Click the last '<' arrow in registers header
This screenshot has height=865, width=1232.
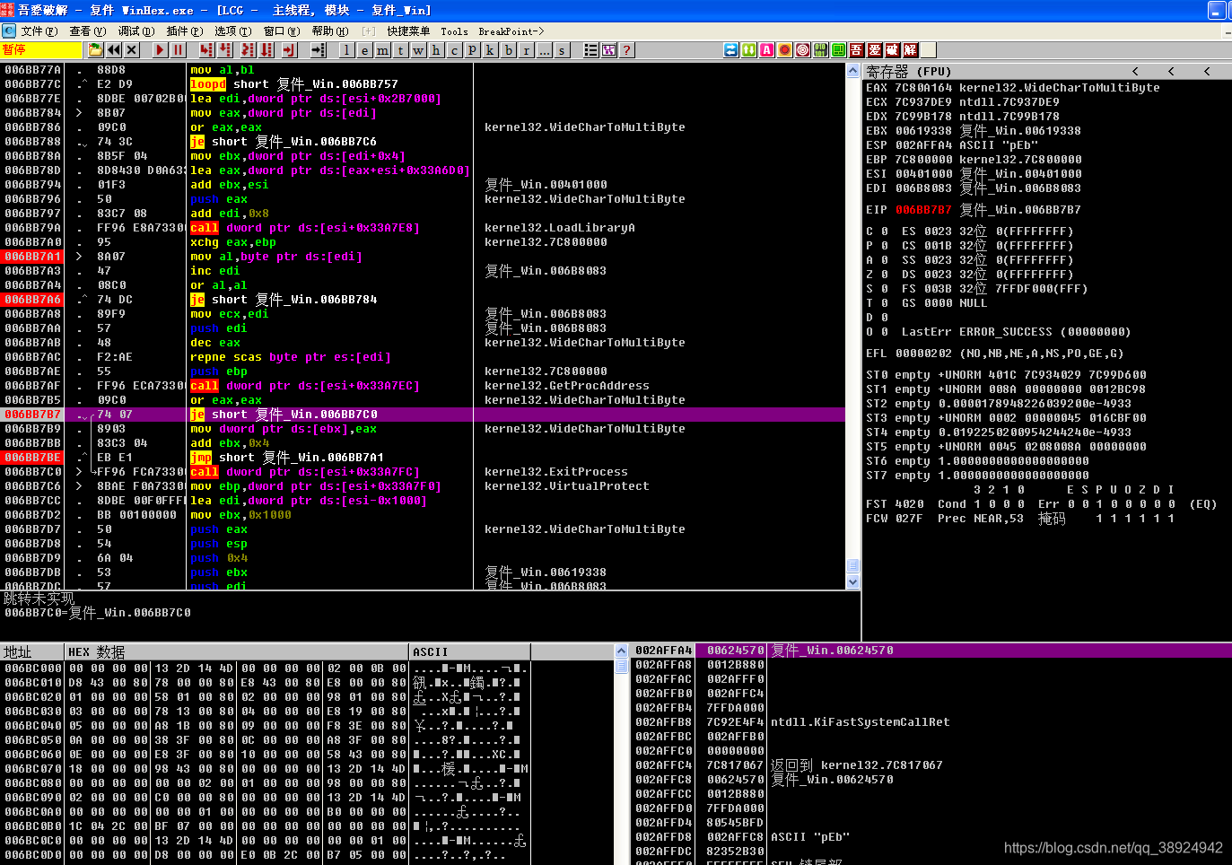click(1207, 71)
